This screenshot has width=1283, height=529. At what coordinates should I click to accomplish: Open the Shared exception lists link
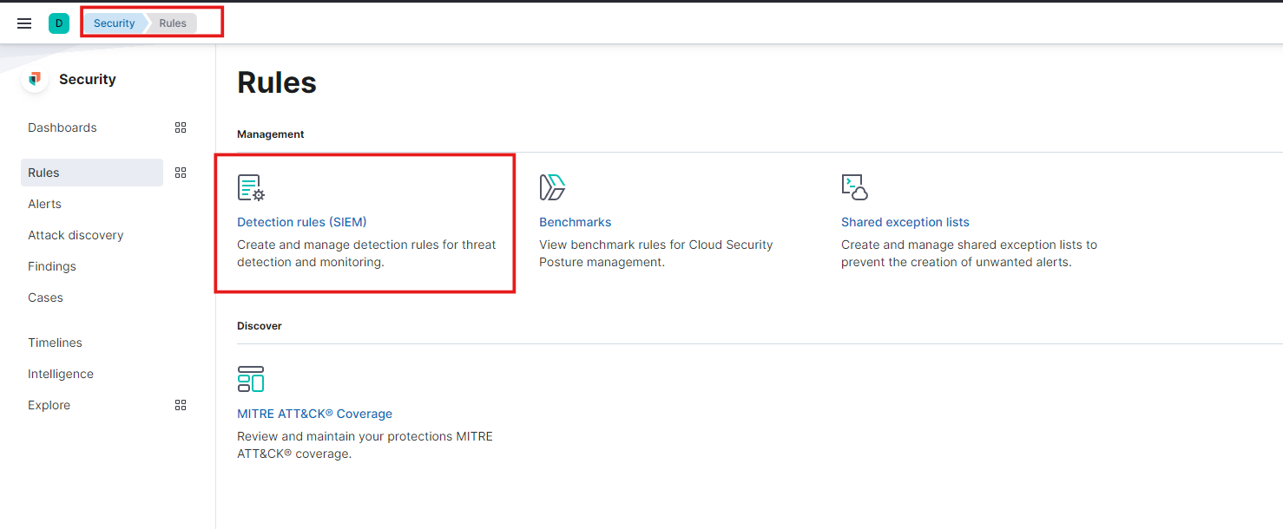[905, 222]
